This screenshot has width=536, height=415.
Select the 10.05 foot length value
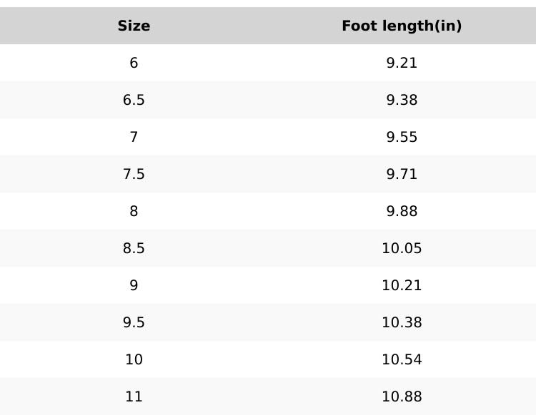(402, 248)
